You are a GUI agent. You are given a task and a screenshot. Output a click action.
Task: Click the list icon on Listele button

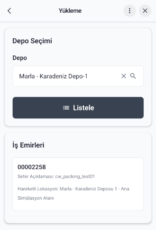(66, 108)
